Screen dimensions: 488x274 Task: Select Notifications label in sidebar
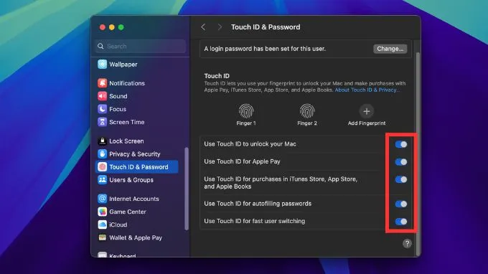point(127,83)
